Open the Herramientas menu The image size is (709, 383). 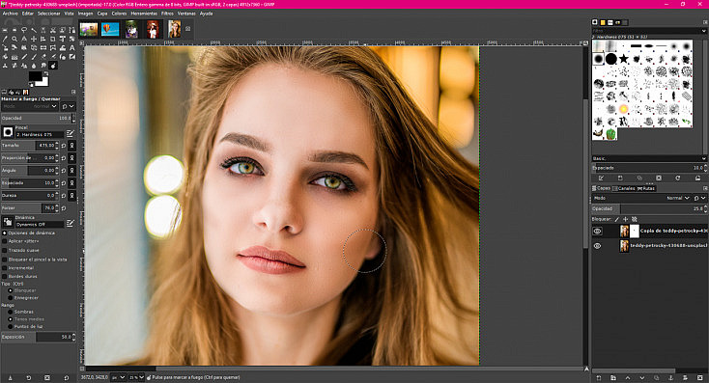pos(144,14)
